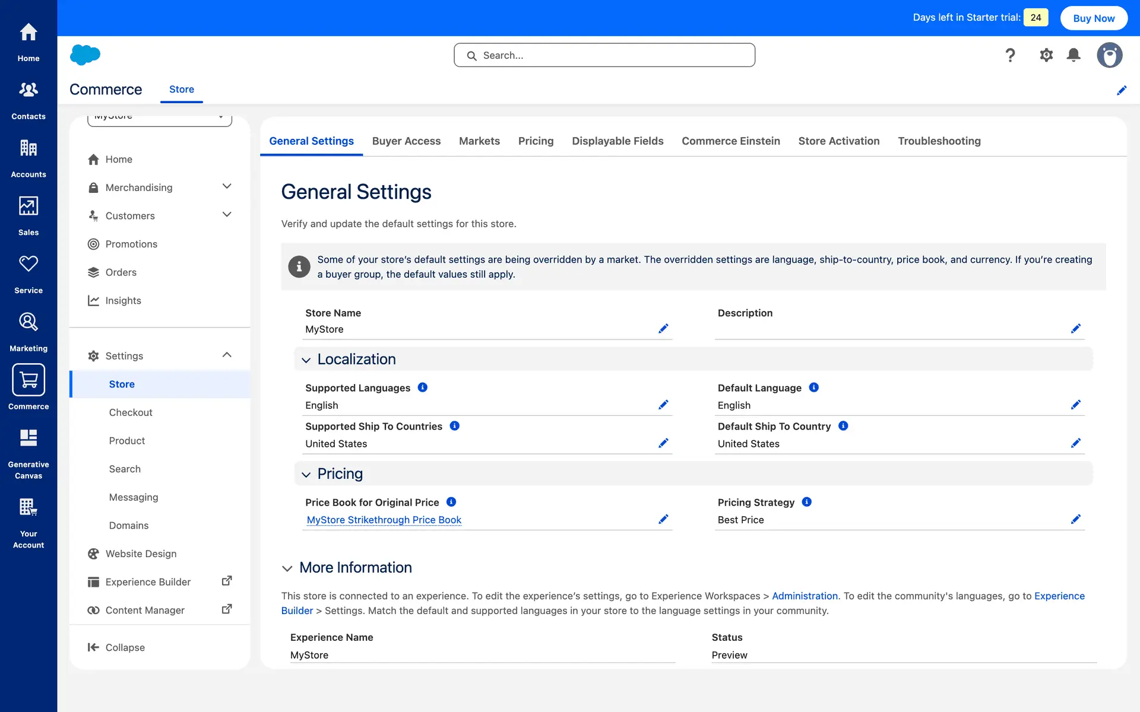The height and width of the screenshot is (712, 1140).
Task: Collapse the More Information section
Action: [287, 568]
